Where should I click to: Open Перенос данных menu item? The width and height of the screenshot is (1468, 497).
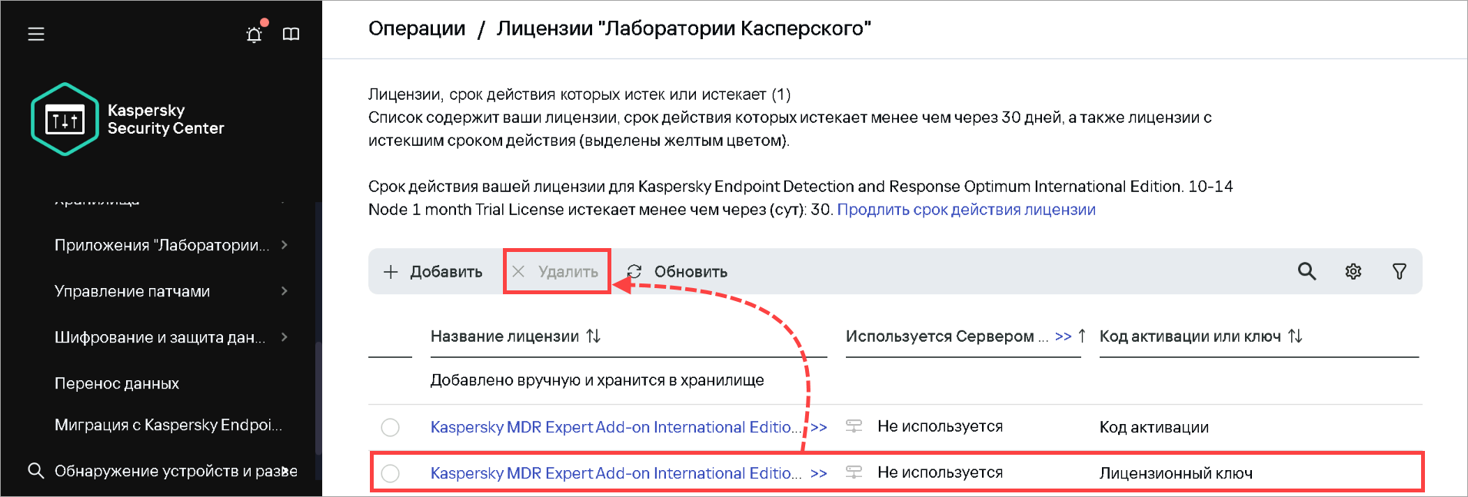click(x=117, y=383)
